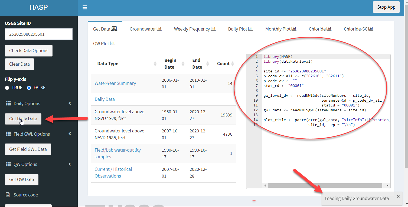408x207 pixels.
Task: Sort table by Begin Date arrows
Action: point(183,64)
